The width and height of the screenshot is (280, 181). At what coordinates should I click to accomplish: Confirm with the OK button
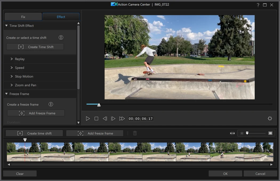225,174
